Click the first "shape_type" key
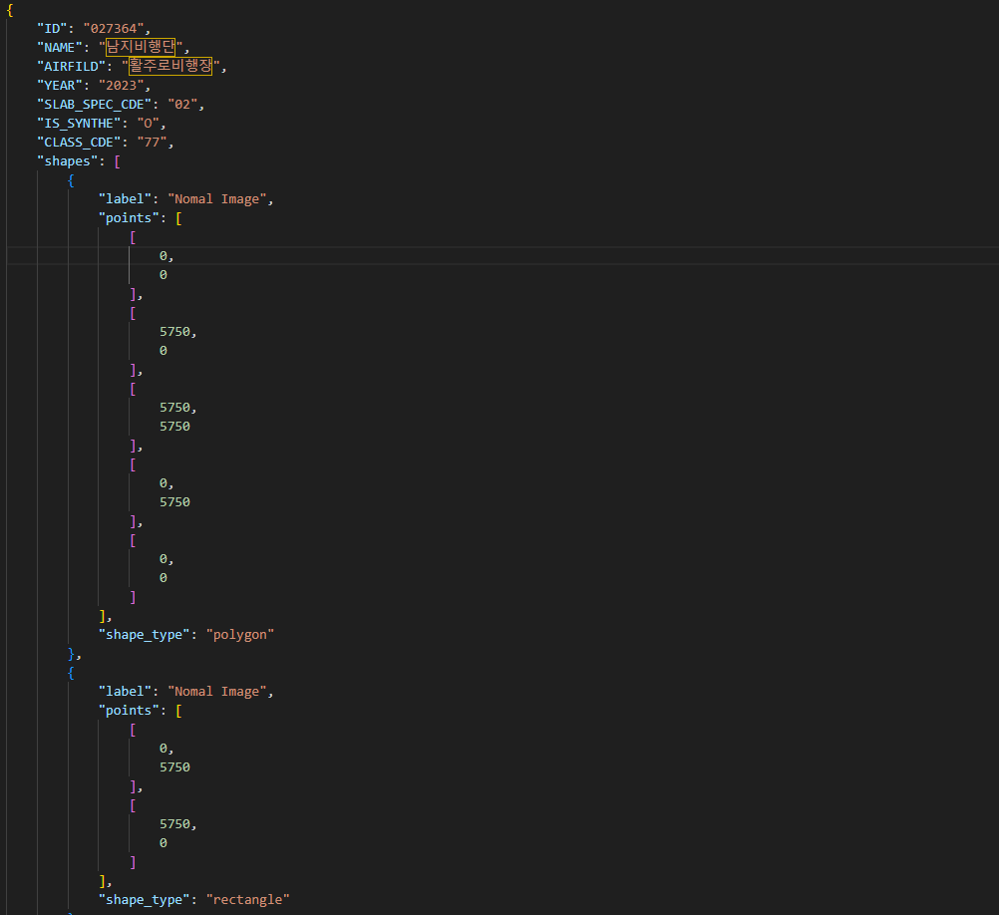The width and height of the screenshot is (999, 915). point(144,635)
